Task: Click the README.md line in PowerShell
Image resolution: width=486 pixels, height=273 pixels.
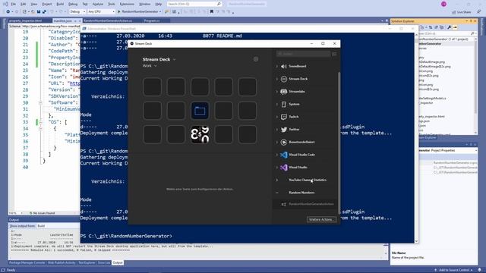Action: click(161, 36)
